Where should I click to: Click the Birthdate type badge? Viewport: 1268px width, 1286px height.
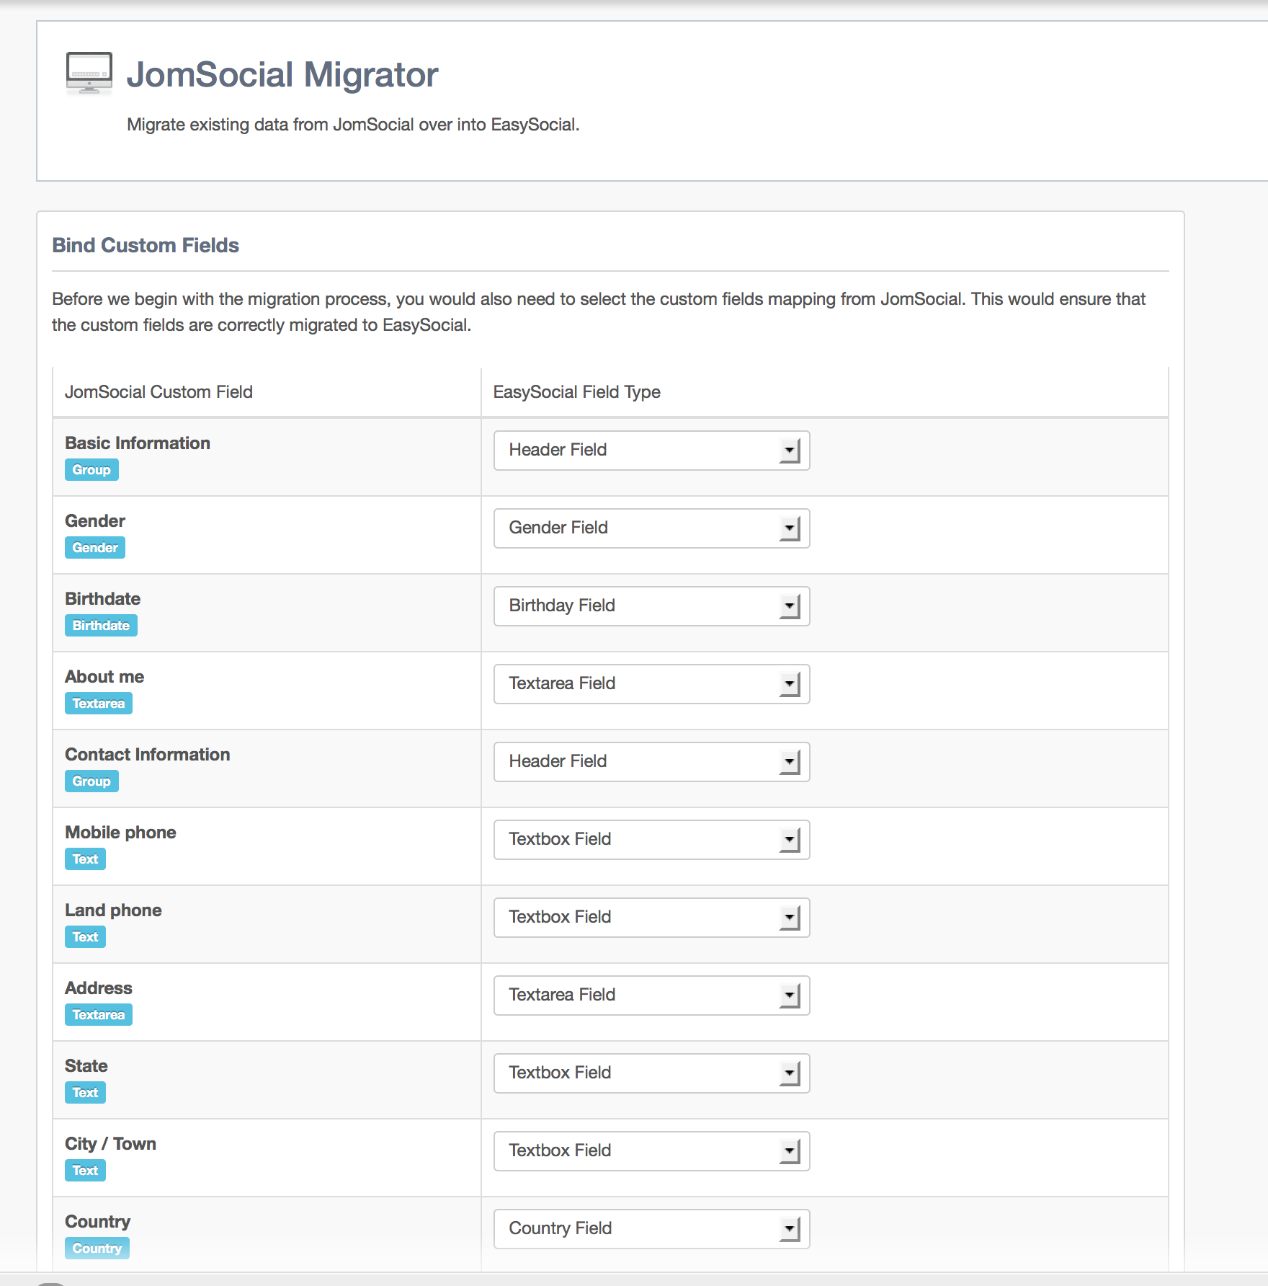(x=101, y=626)
